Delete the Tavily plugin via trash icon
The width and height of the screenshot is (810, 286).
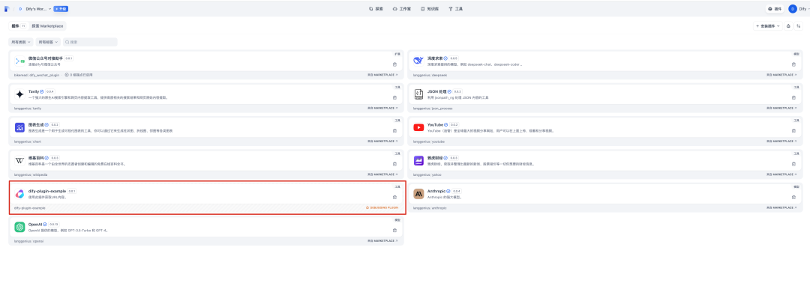click(x=394, y=97)
